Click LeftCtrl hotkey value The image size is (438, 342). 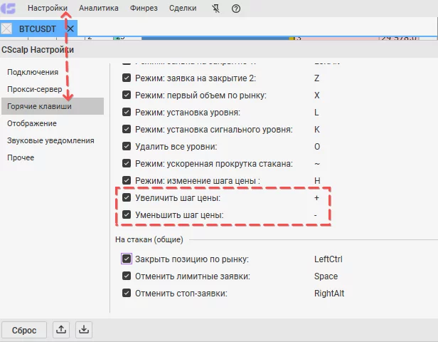pos(328,259)
